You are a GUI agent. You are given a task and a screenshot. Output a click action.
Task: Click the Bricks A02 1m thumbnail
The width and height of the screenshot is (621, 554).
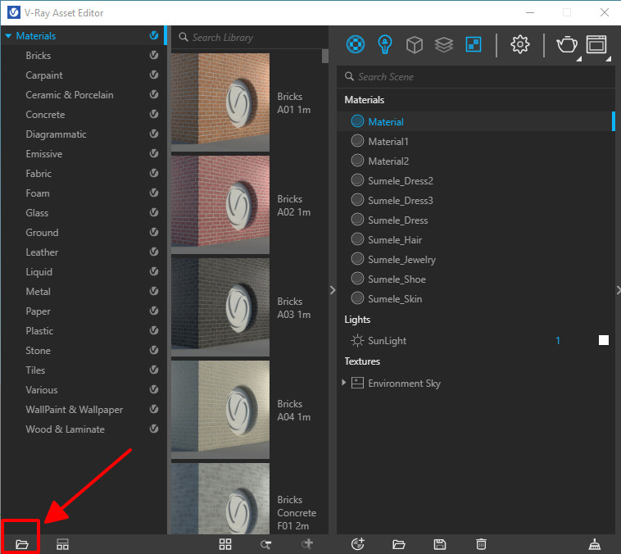pyautogui.click(x=220, y=205)
